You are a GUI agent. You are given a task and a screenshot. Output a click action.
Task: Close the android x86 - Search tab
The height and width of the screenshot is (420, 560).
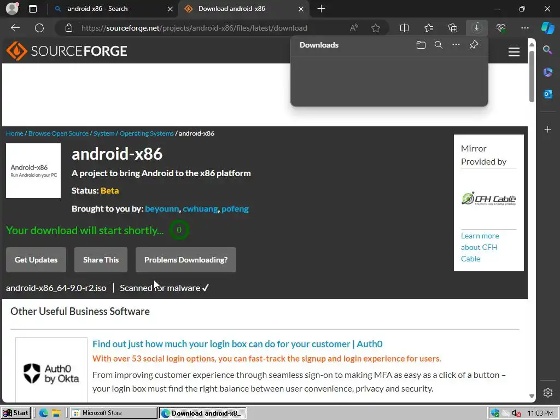click(x=171, y=9)
